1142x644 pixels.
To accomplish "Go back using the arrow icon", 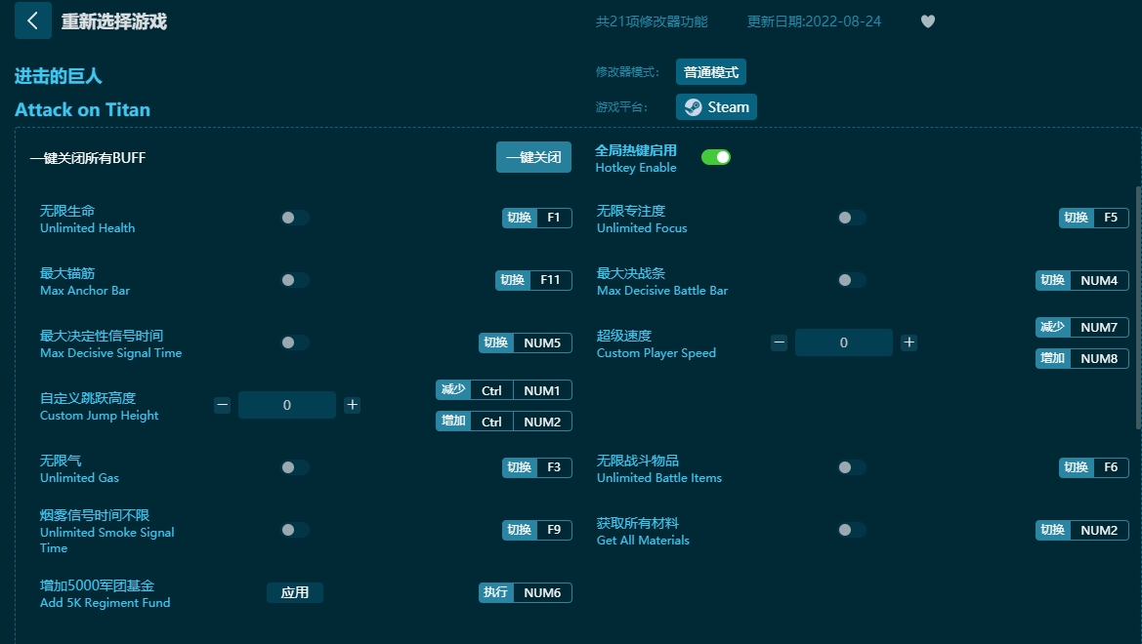I will click(33, 20).
